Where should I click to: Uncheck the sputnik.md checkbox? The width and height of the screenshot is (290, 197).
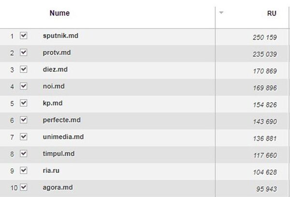point(24,36)
